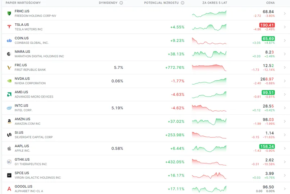Click the G1 Therapeutics logo icon
Viewport: 290px width, 194px height.
click(x=9, y=162)
